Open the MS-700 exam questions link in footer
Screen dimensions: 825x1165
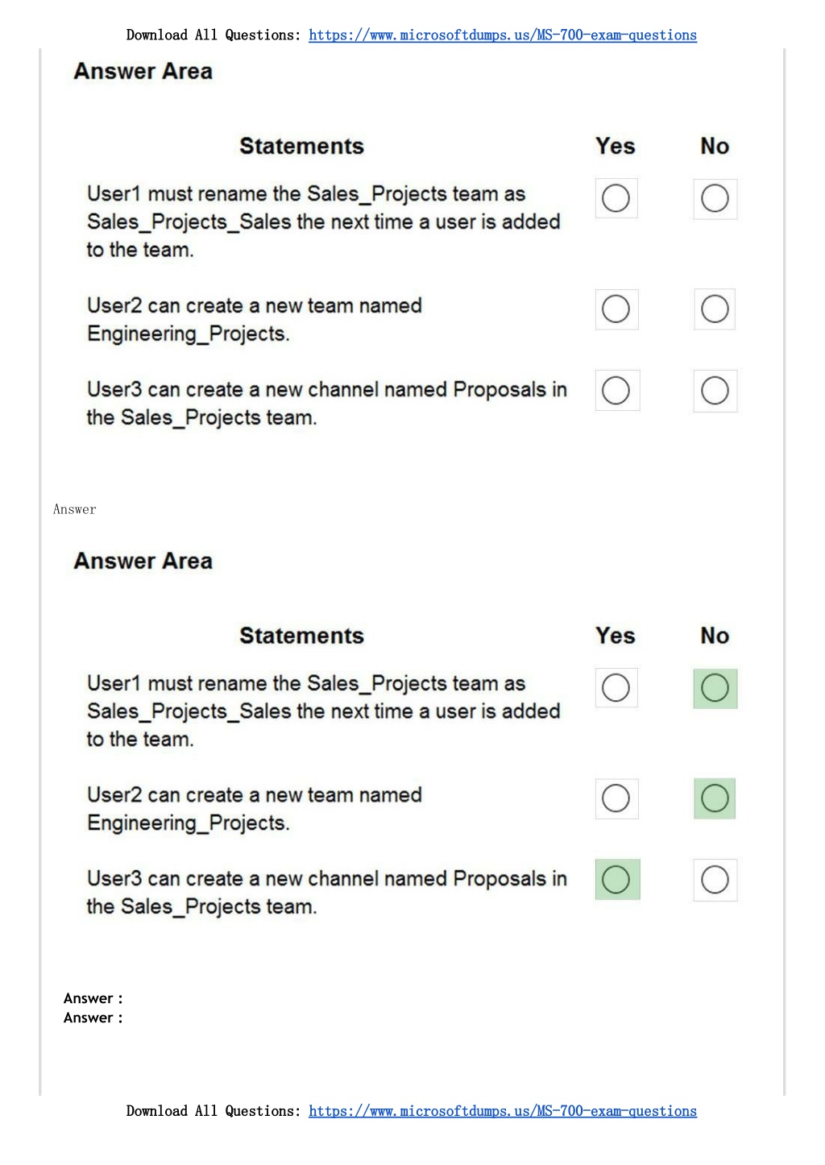click(503, 1112)
